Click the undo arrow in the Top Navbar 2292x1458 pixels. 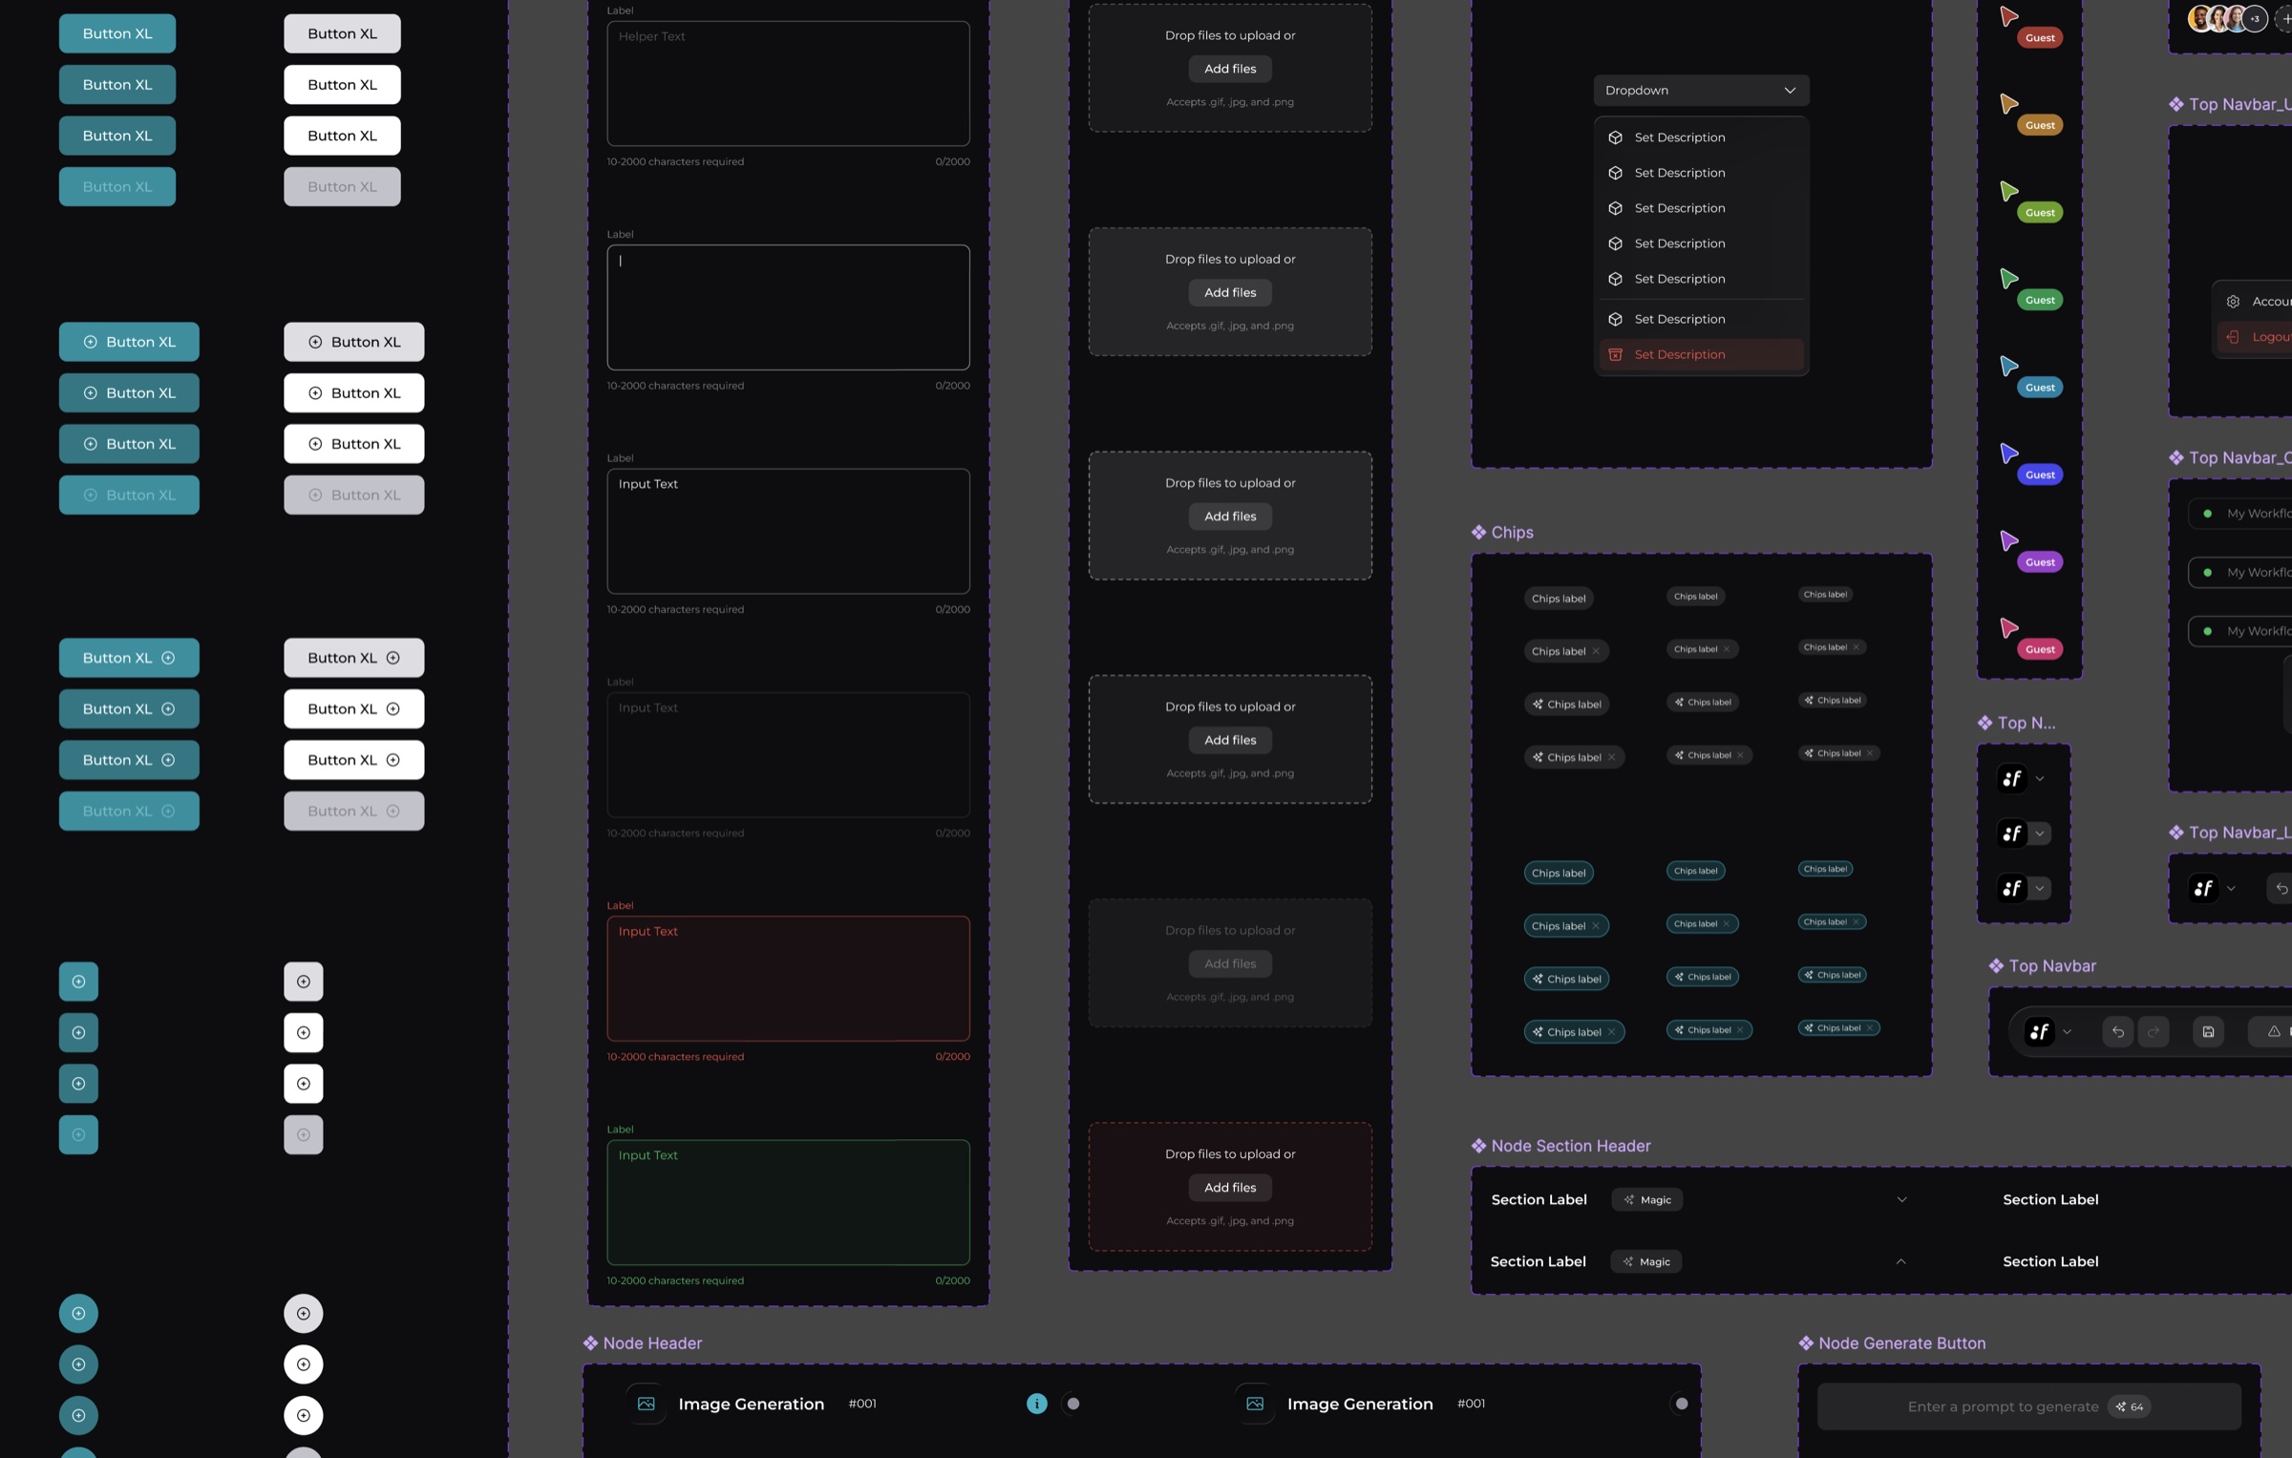tap(2117, 1031)
